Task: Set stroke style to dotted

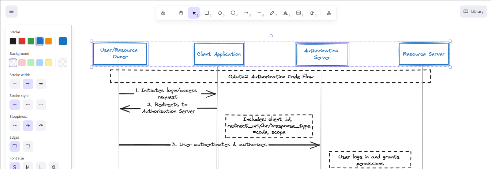Action: [41, 105]
